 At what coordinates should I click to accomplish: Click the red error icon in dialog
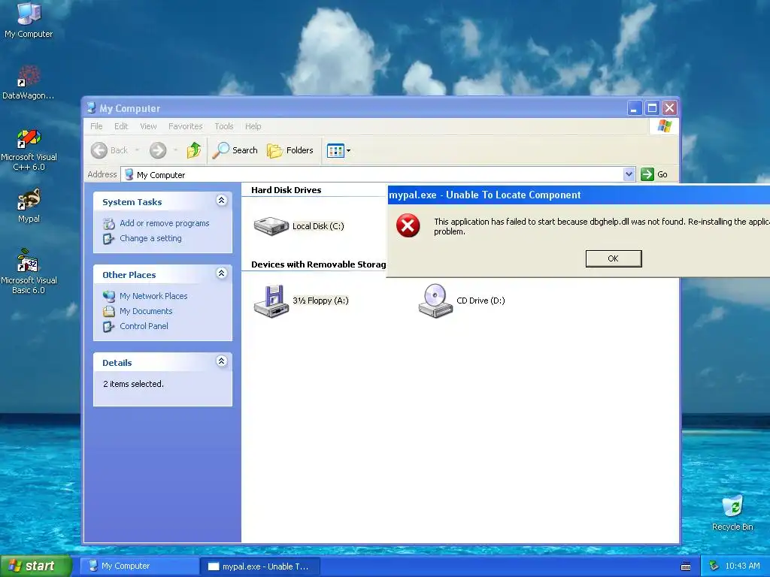coord(408,225)
